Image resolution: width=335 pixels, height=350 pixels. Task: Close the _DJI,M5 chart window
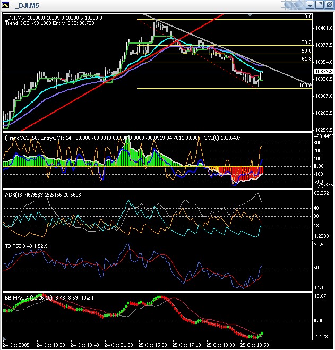pos(329,5)
